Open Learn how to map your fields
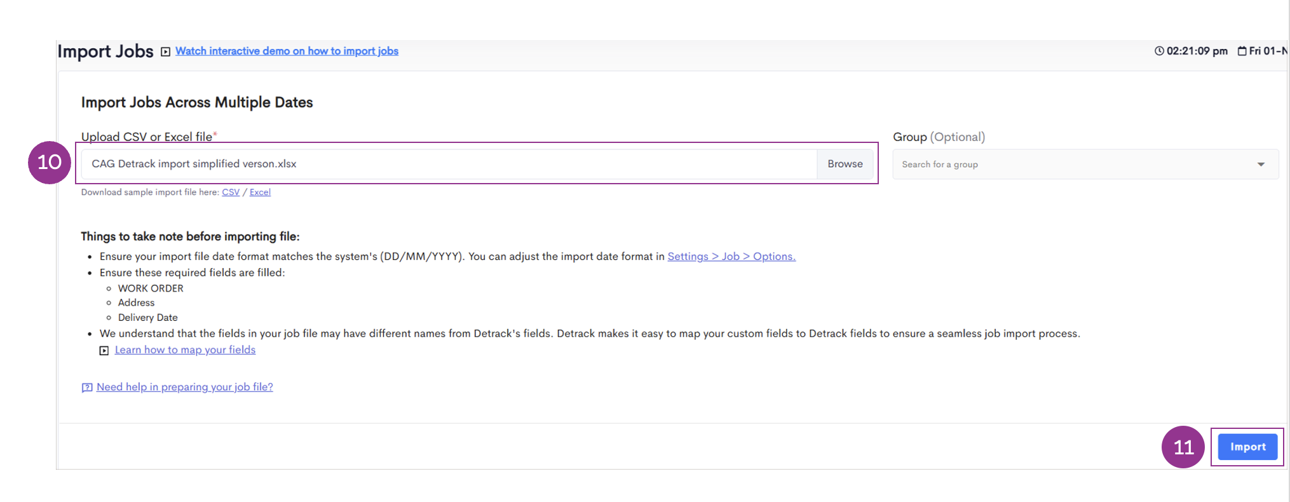 tap(185, 349)
